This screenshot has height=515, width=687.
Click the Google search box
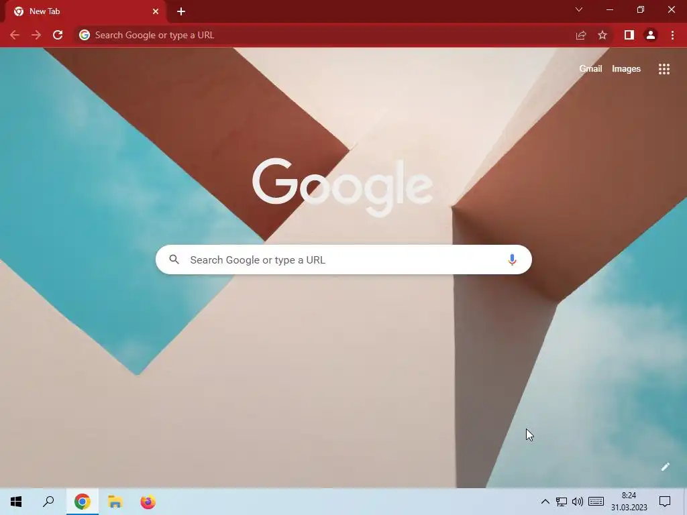click(343, 260)
